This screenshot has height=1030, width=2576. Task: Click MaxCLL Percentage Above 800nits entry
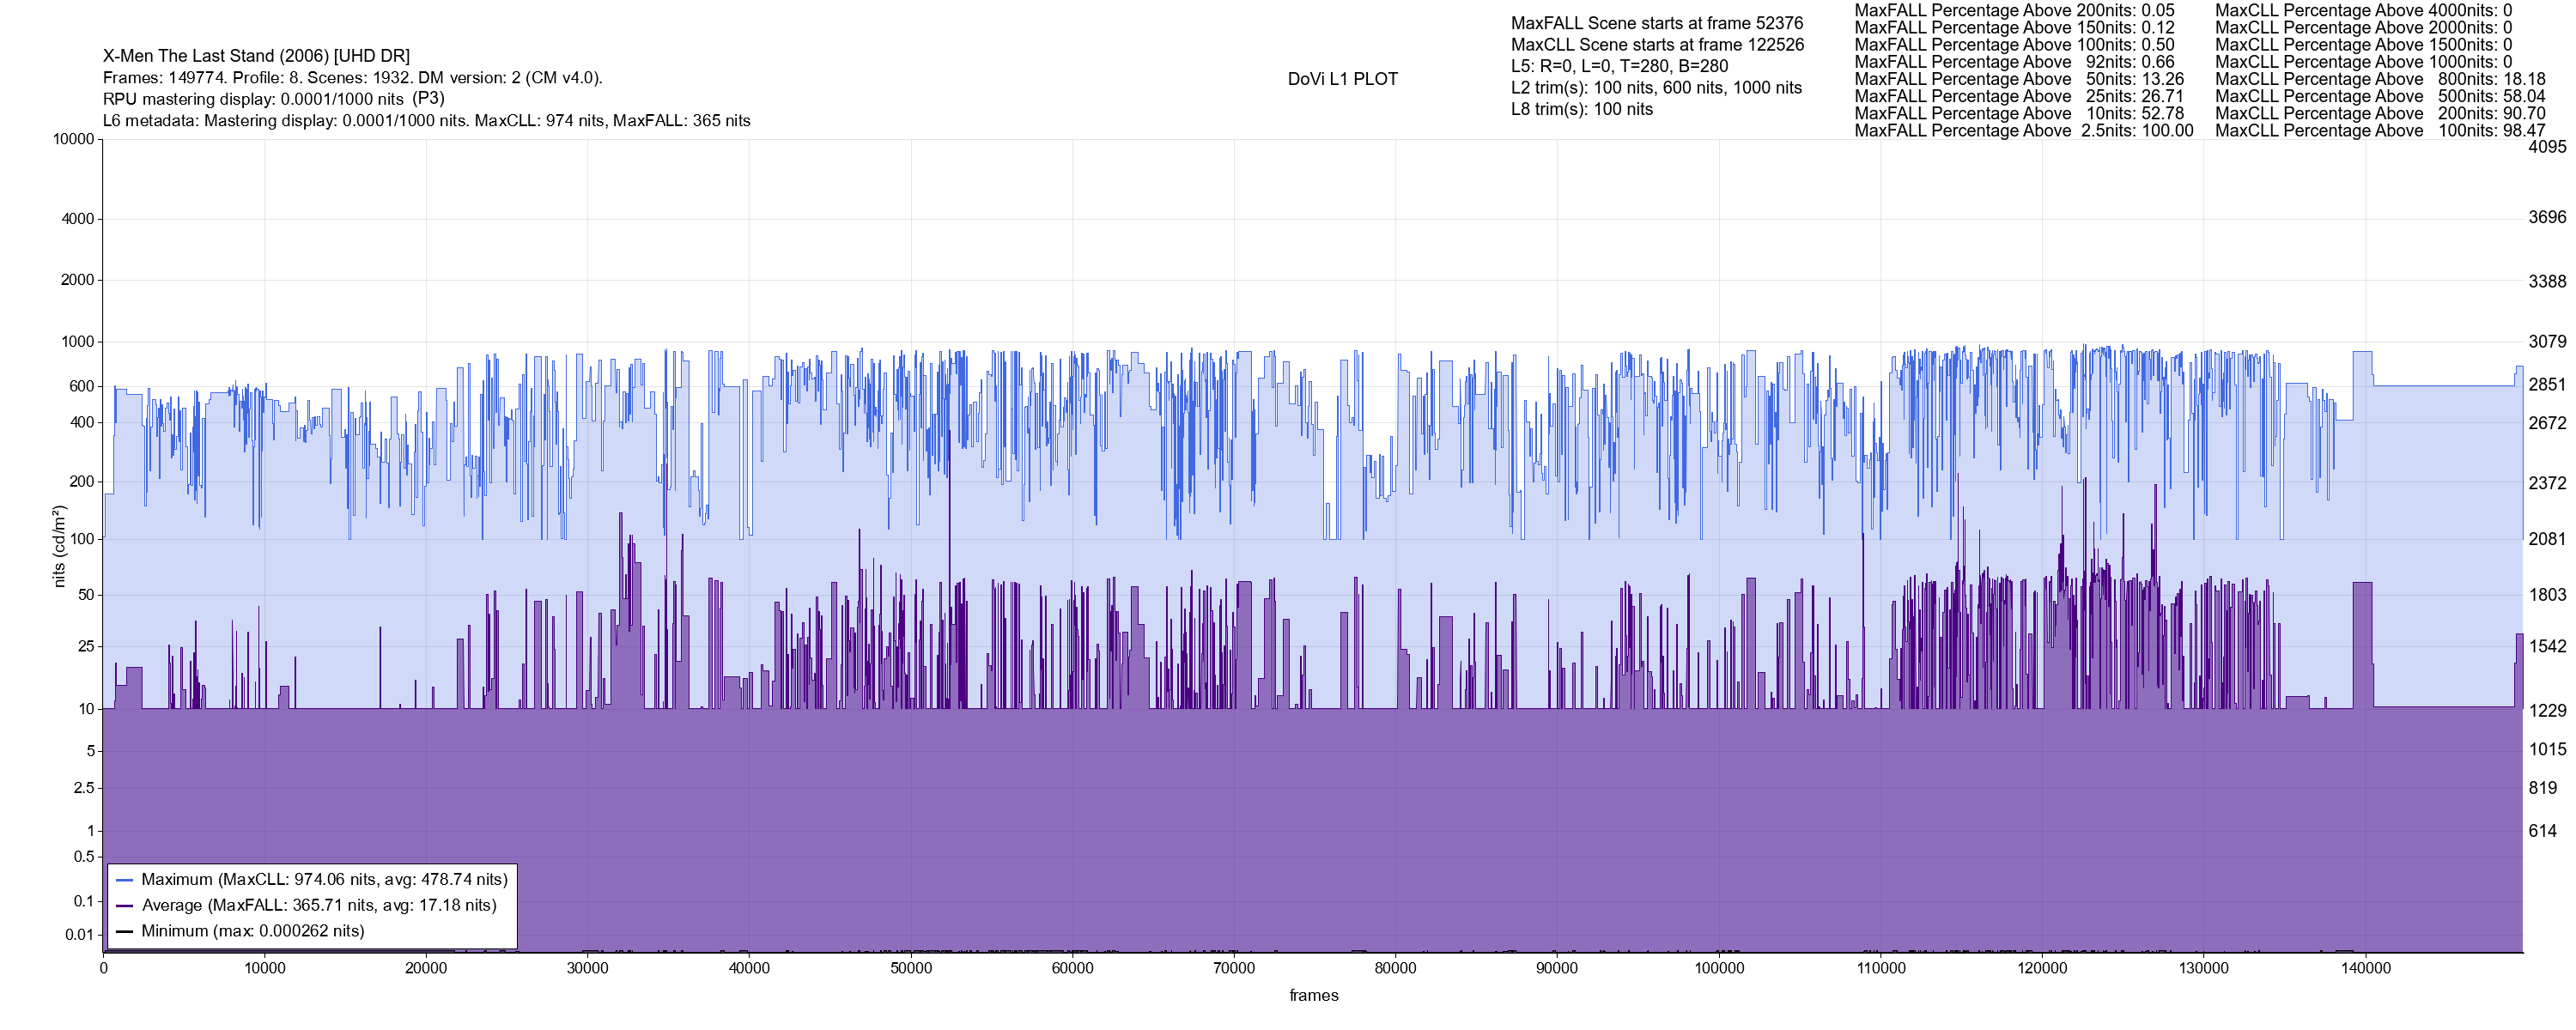point(2380,79)
